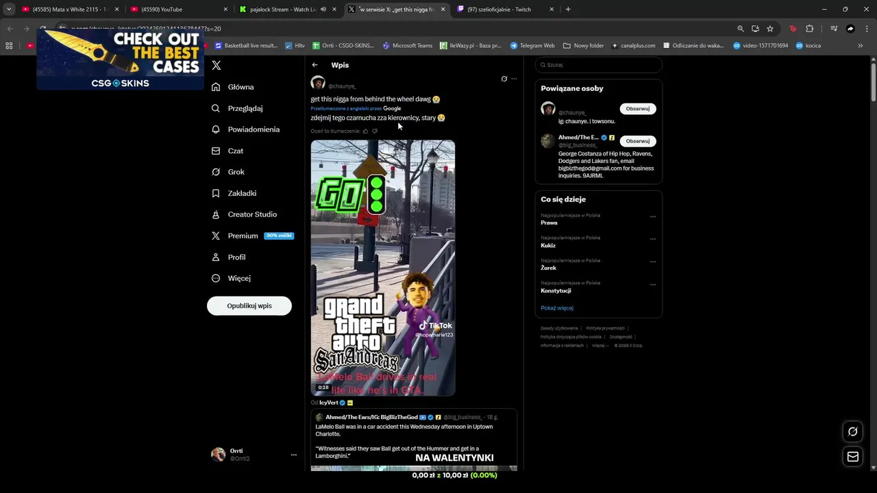Open the tab search dropdown arrow
Viewport: 877px width, 493px height.
9,10
